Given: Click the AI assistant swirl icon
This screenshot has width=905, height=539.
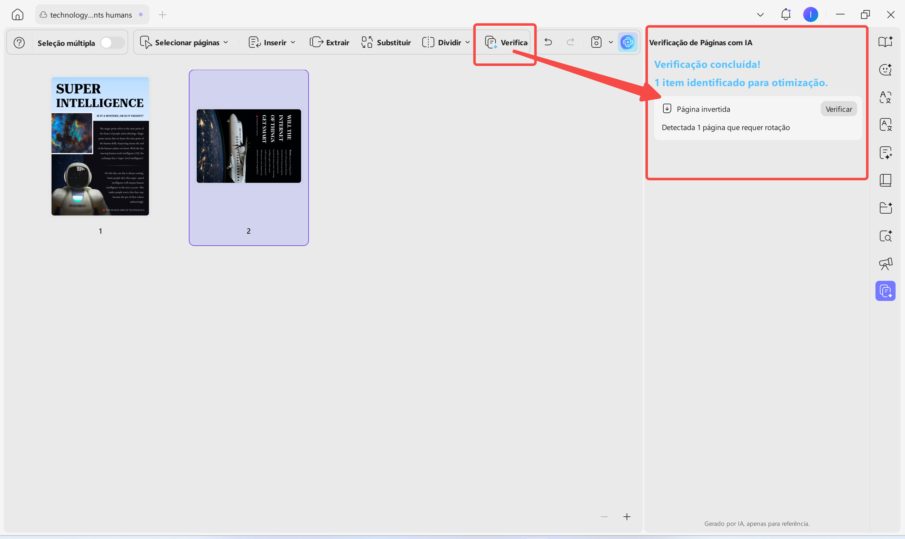Looking at the screenshot, I should tap(628, 42).
